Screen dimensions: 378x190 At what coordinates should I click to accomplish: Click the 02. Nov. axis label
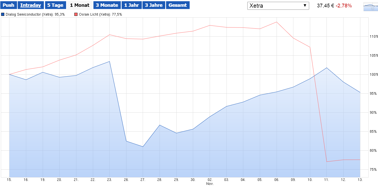click(210, 181)
